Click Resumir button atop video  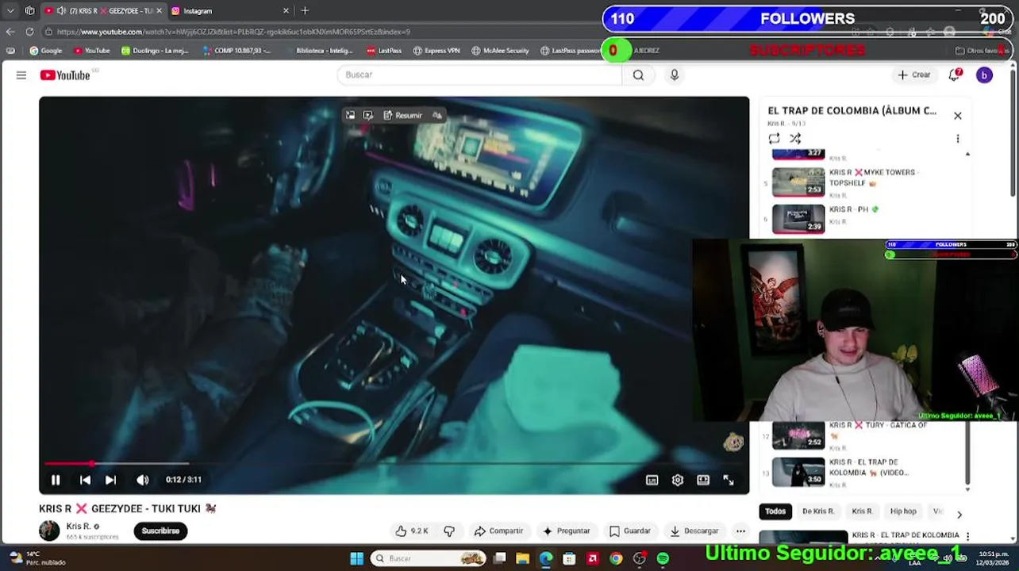402,116
